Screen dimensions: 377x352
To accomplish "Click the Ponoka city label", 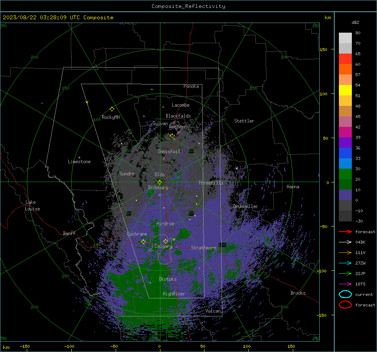I will (x=191, y=86).
